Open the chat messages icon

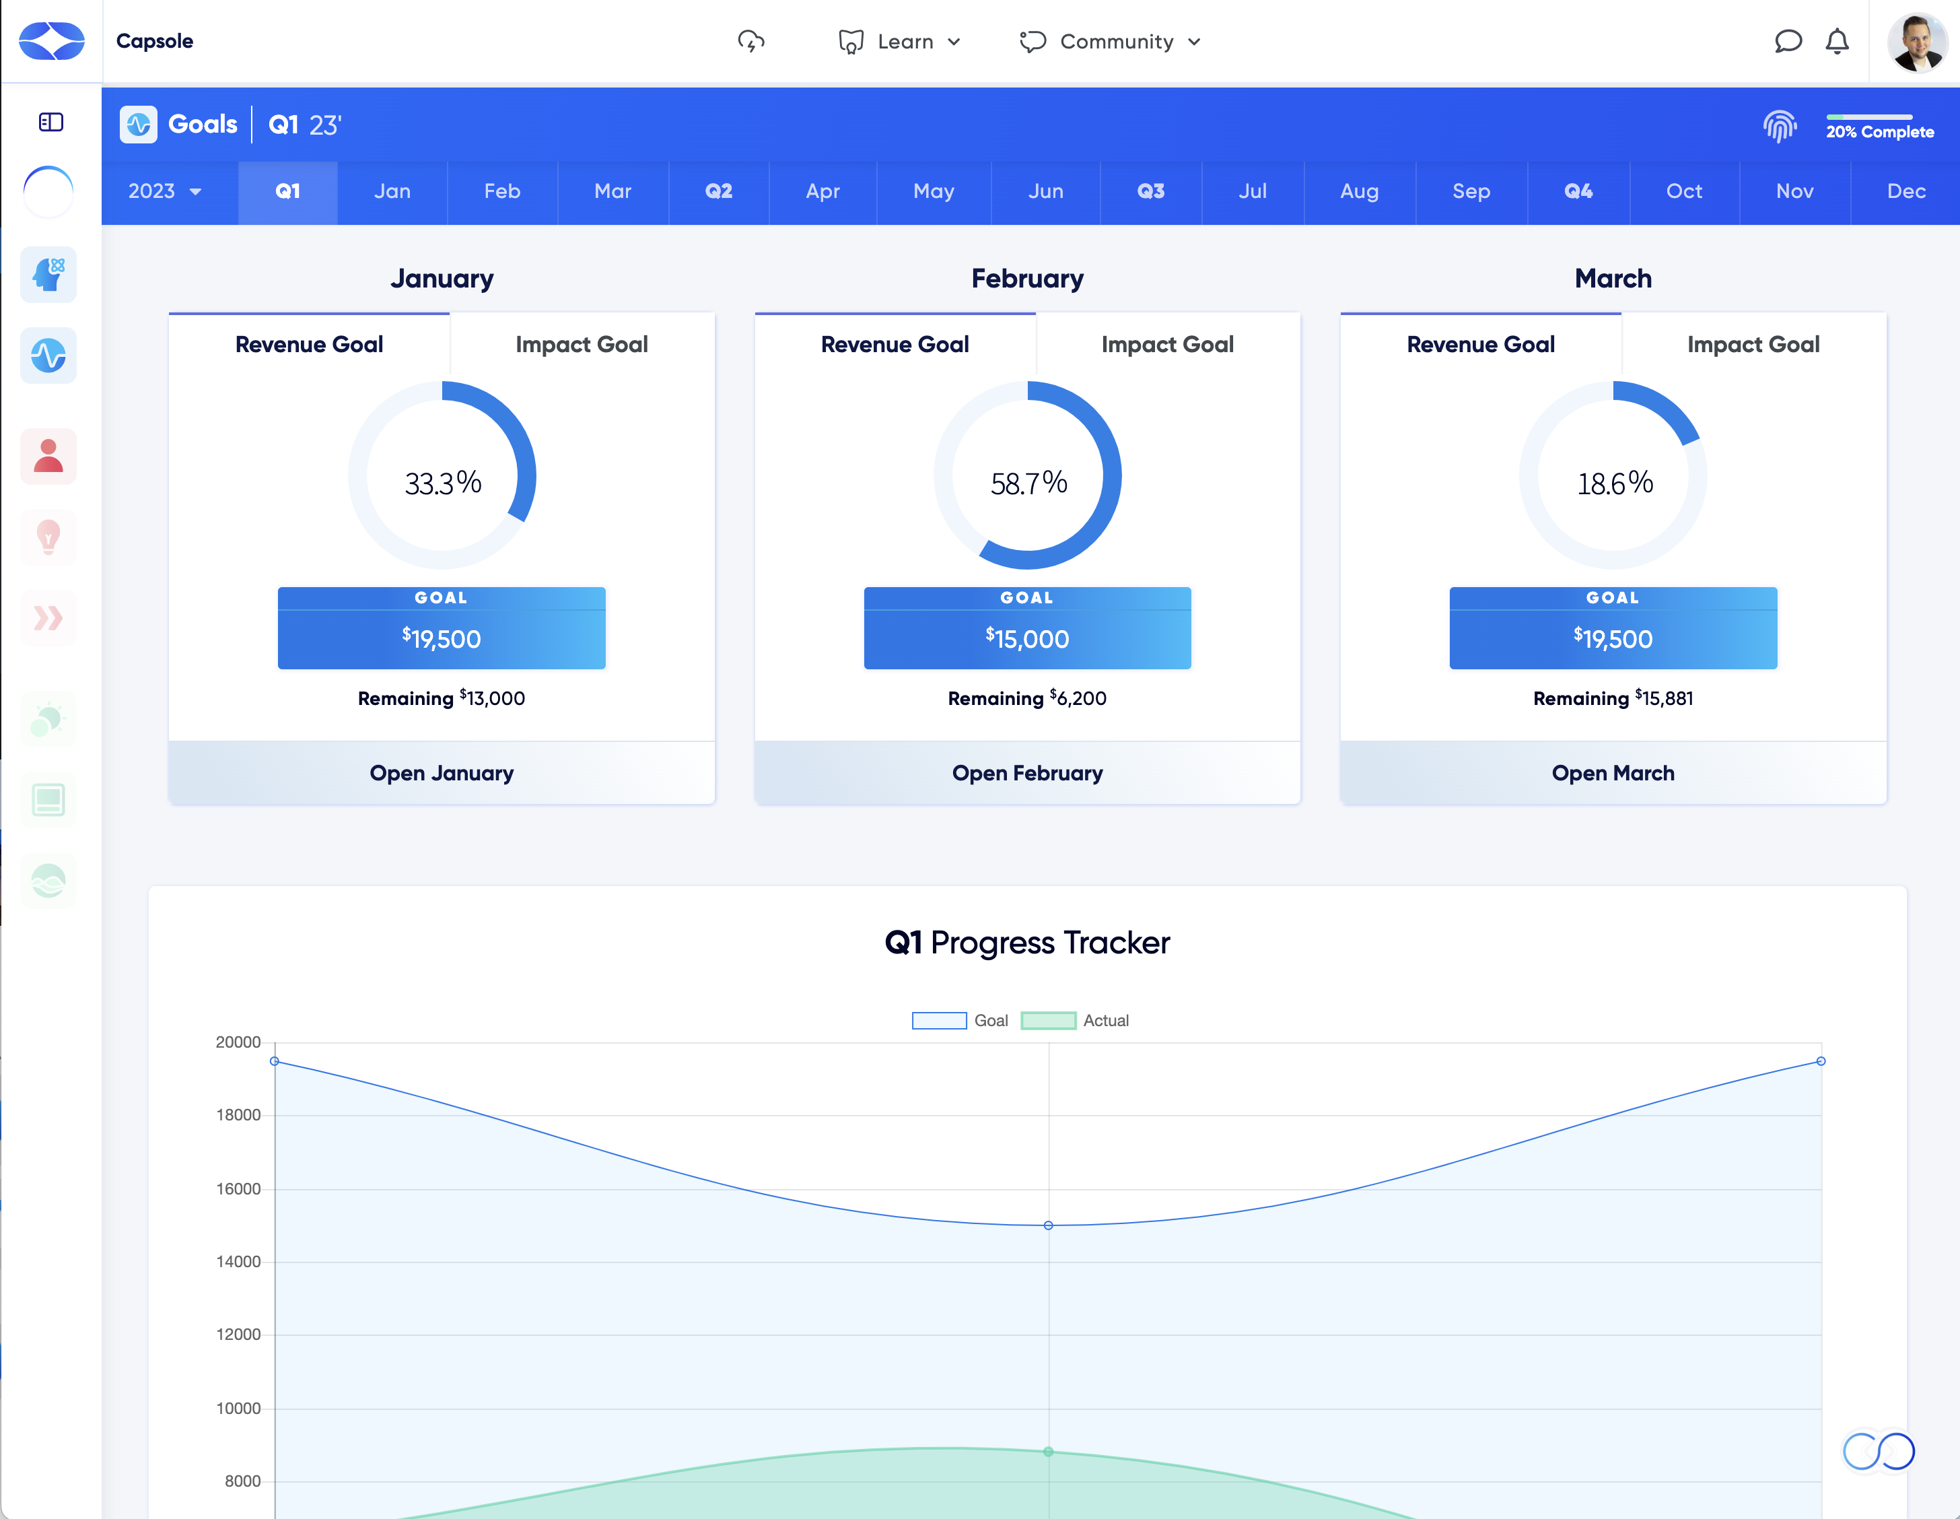tap(1788, 41)
